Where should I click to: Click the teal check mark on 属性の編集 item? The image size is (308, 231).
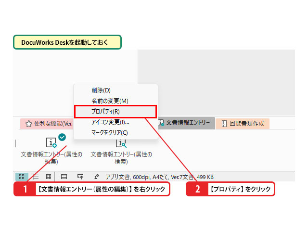pyautogui.click(x=62, y=137)
